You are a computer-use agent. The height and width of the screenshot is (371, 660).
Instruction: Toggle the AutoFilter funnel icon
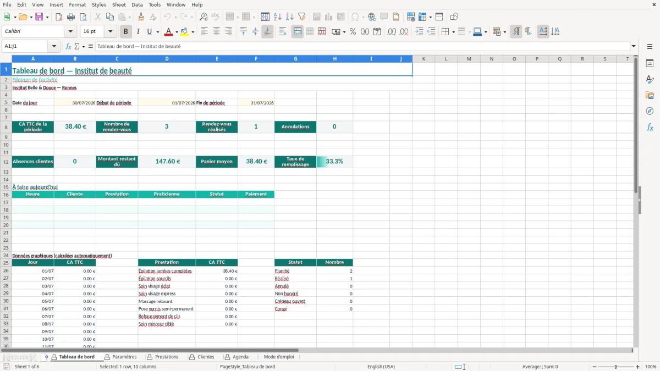(301, 17)
